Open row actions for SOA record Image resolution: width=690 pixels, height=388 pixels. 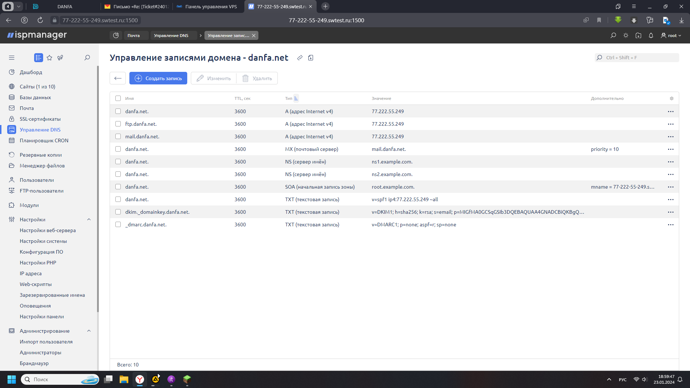coord(671,187)
